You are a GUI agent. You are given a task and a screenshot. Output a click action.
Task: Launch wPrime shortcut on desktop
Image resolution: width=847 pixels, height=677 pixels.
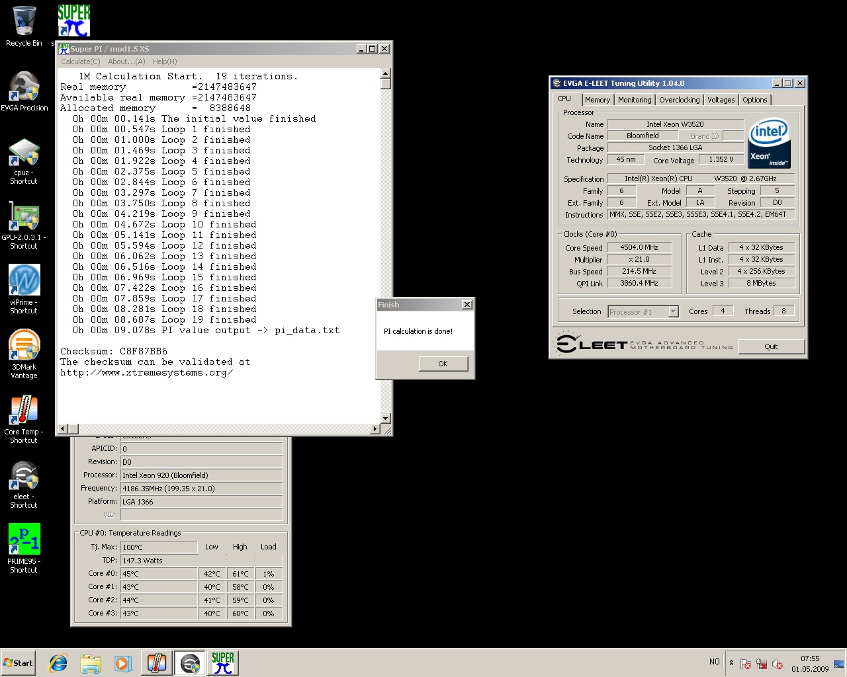24,290
